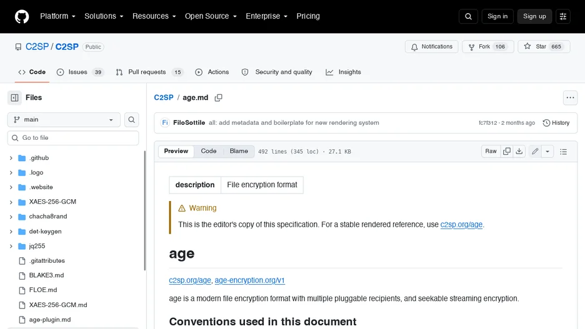Open the Platform menu
This screenshot has height=329, width=585.
[57, 16]
